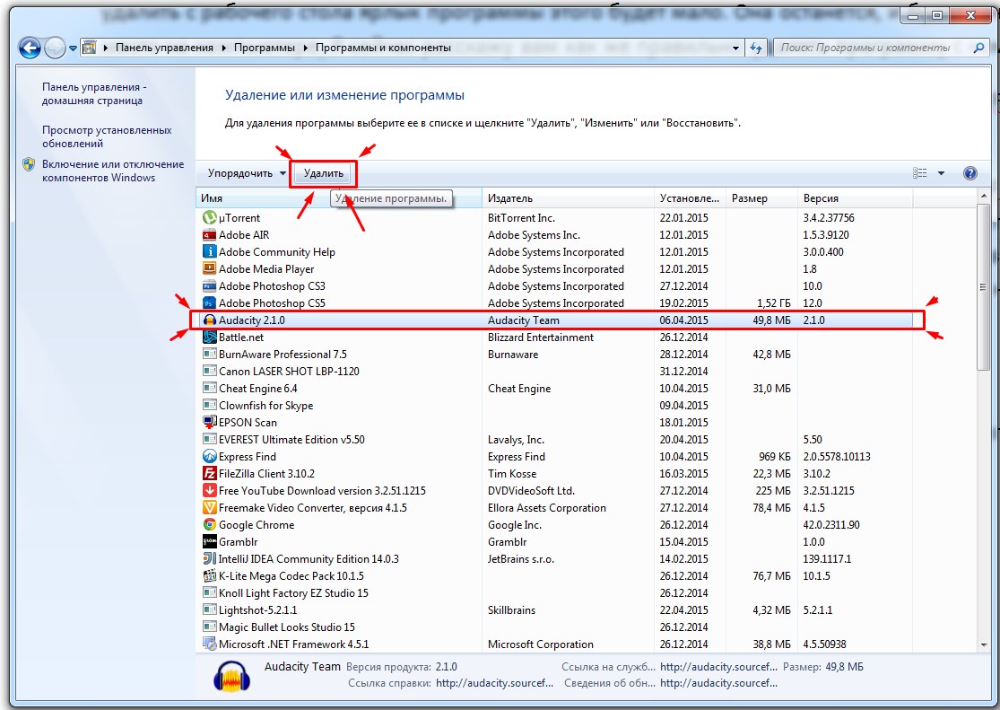Expand arrow after Панель управления breadcrumb
1000x710 pixels.
pos(224,48)
